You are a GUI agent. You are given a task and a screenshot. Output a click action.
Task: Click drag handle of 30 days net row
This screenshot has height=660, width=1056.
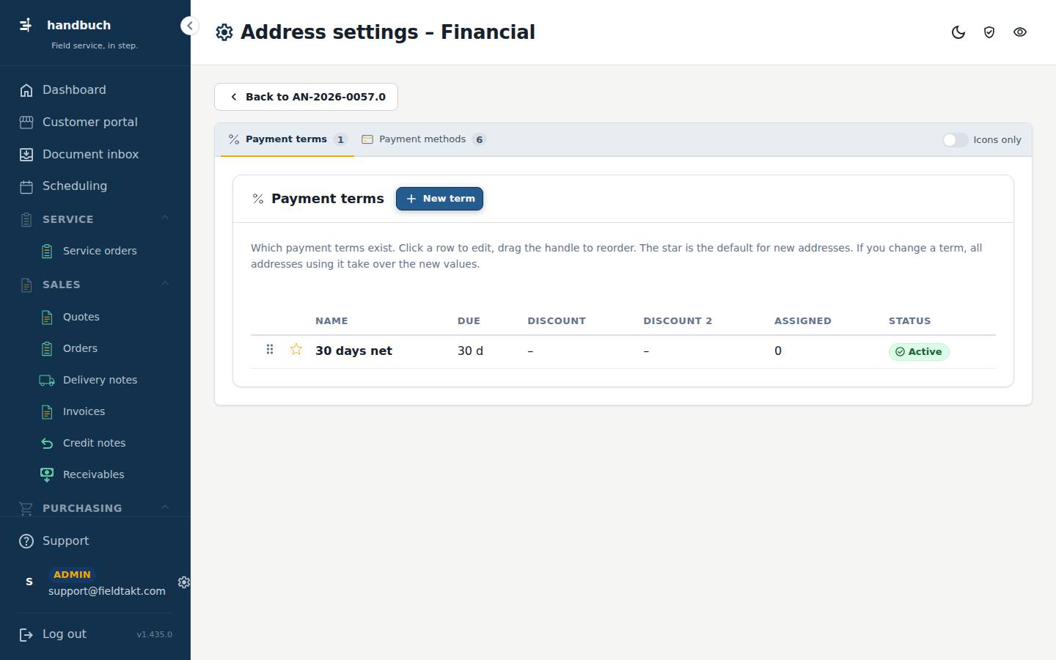(x=270, y=350)
